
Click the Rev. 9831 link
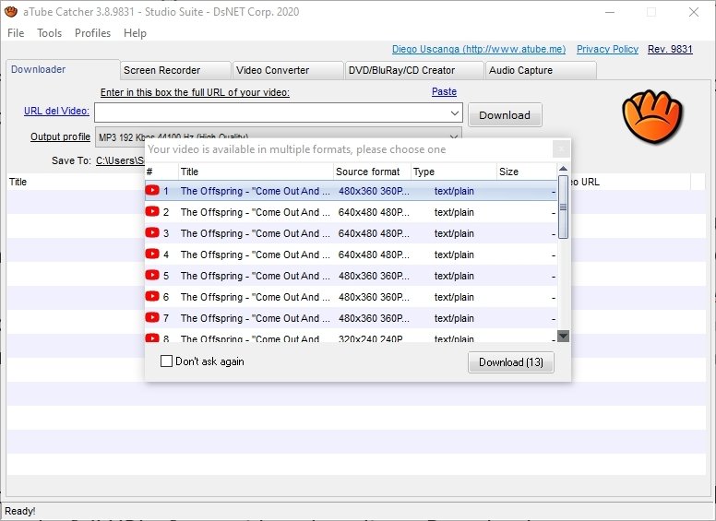(x=670, y=49)
